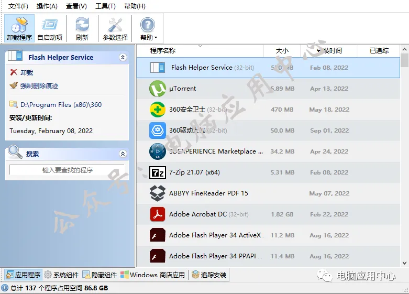Open the 帮助 dropdown arrow in toolbar
The width and height of the screenshot is (409, 294).
click(x=156, y=38)
